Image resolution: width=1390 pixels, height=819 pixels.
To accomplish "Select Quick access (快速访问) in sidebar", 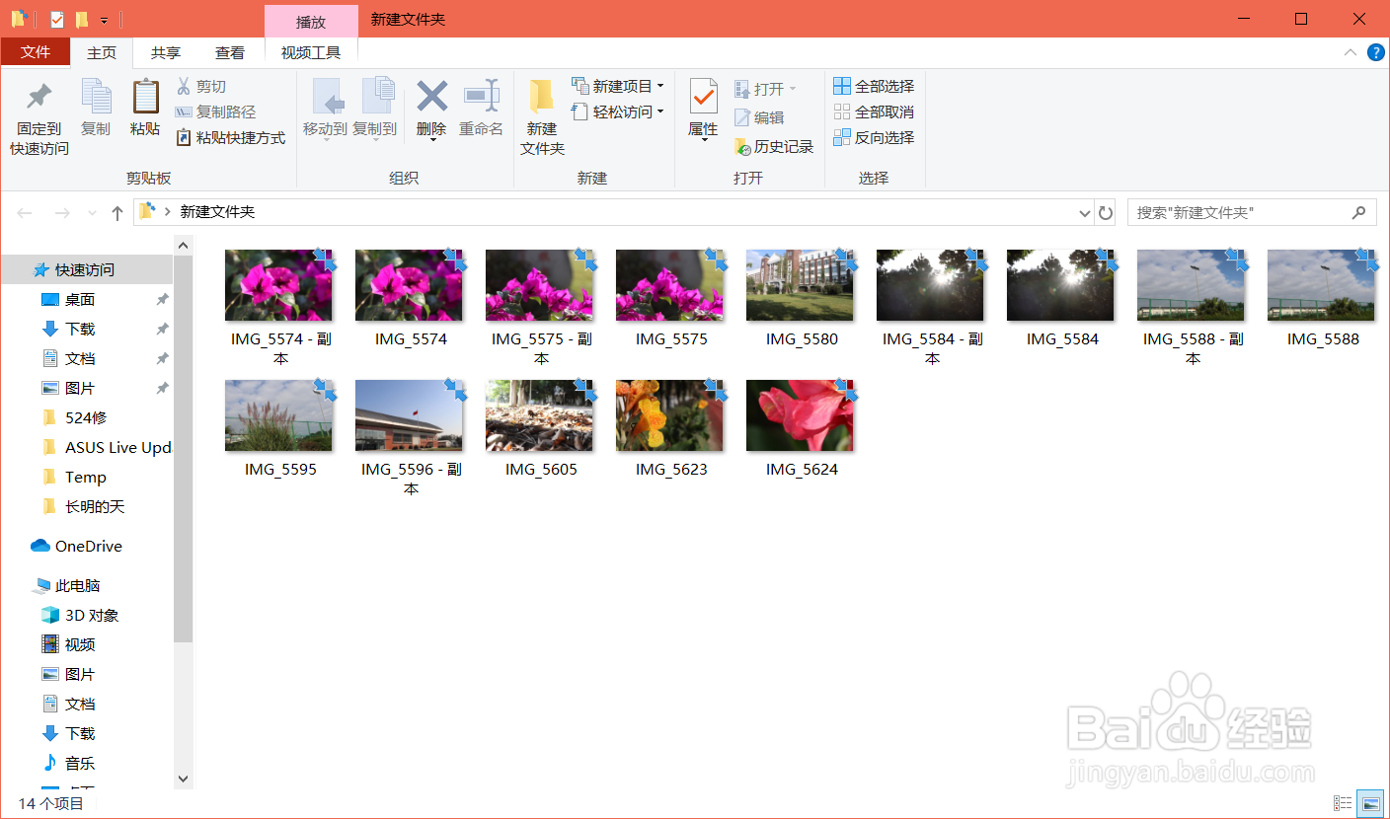I will tap(87, 269).
